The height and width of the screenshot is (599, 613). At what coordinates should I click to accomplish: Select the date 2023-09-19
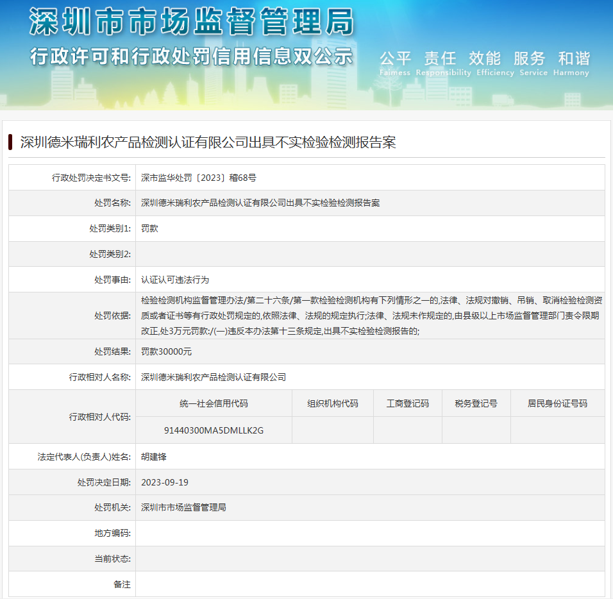coord(165,482)
